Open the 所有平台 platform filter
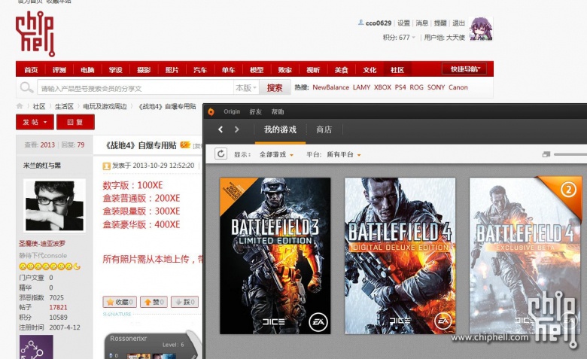 pos(344,154)
